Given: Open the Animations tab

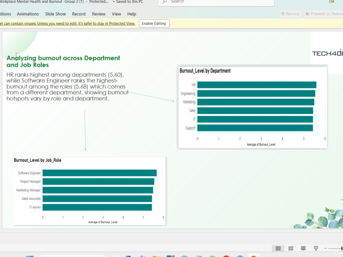Looking at the screenshot, I should 28,14.
